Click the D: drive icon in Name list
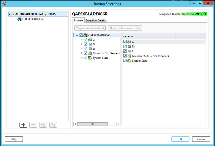Screen dimensions: 215x146 [x=129, y=46]
